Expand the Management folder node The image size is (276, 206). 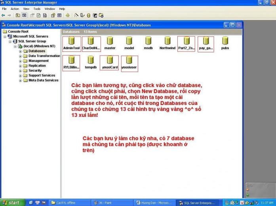pos(20,61)
